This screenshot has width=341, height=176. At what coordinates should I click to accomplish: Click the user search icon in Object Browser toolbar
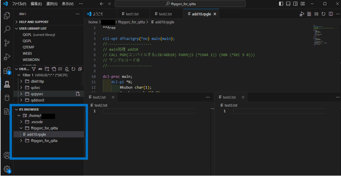click(x=67, y=69)
